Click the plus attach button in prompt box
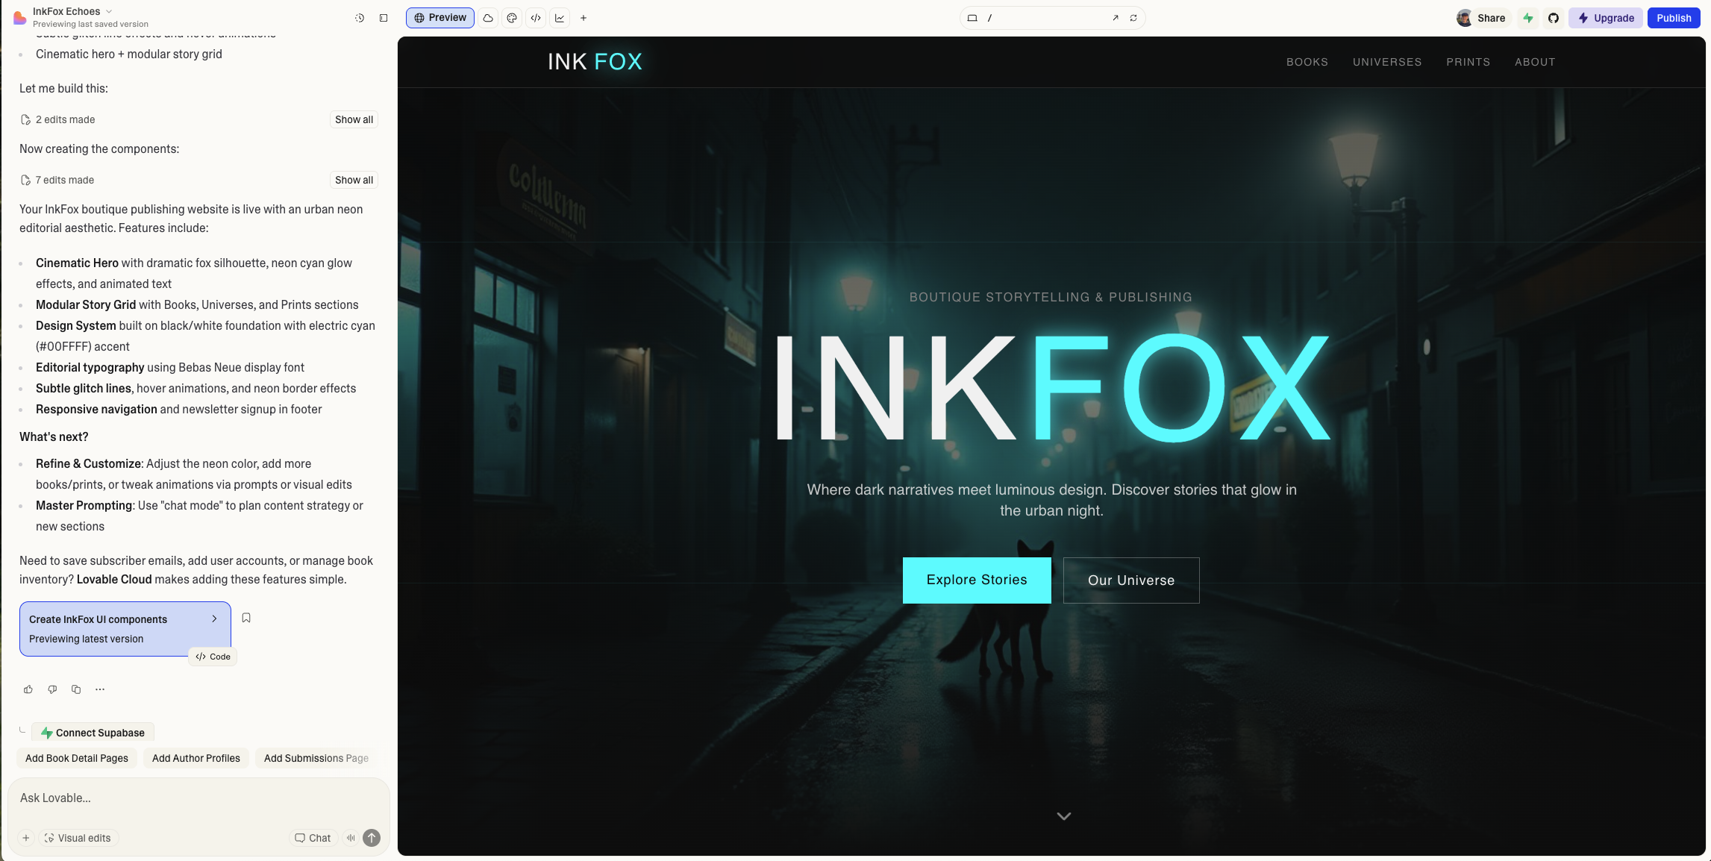The image size is (1711, 861). coord(25,838)
